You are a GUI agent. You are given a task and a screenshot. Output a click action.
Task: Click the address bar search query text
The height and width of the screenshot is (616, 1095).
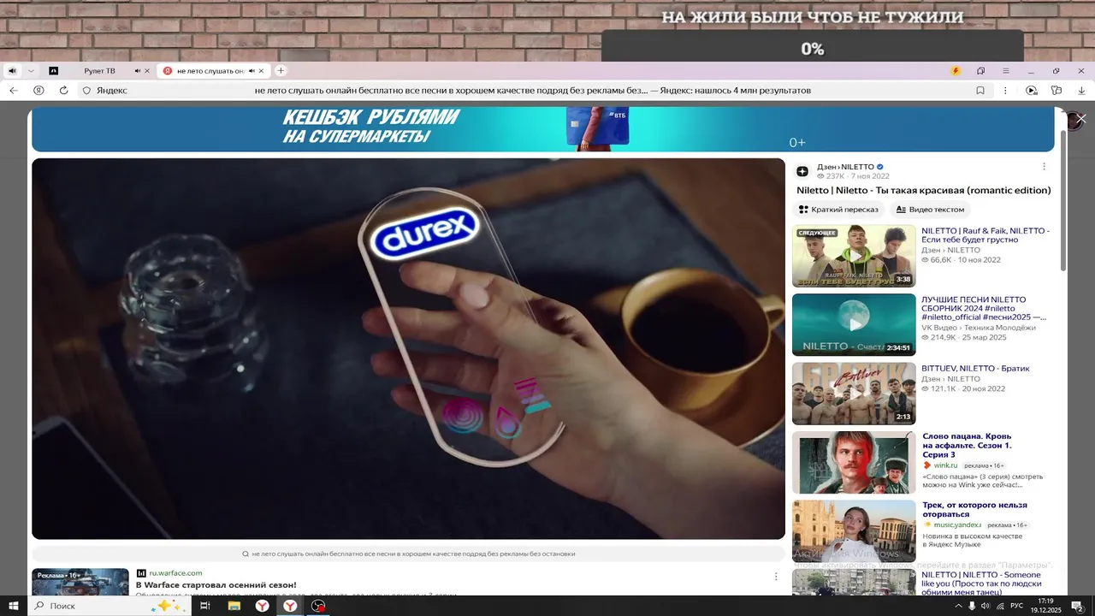[x=532, y=90]
